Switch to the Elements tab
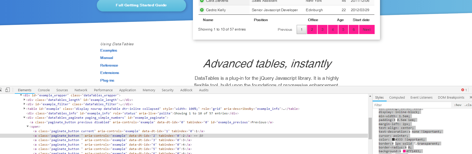Image resolution: width=472 pixels, height=154 pixels. click(25, 90)
